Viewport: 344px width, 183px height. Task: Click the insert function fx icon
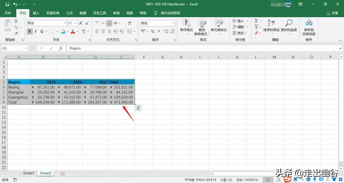pyautogui.click(x=61, y=48)
